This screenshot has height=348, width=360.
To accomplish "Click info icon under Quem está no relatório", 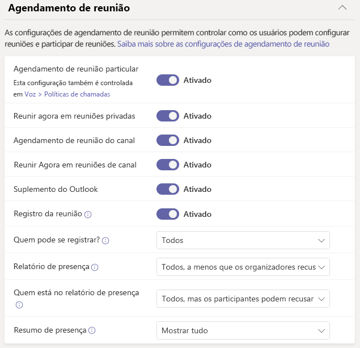I will [x=19, y=305].
